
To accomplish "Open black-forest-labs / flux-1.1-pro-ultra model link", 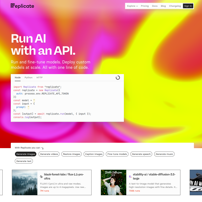I will click(x=64, y=176).
